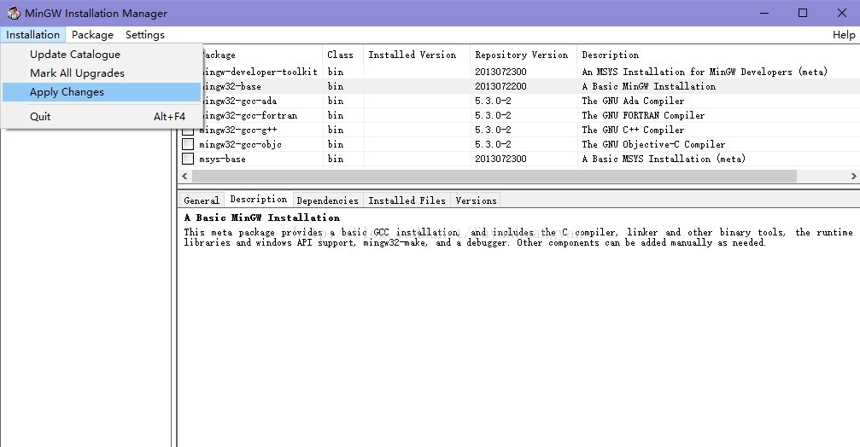Click the horizontal scrollbar thumb in package list
860x447 pixels.
pos(494,176)
